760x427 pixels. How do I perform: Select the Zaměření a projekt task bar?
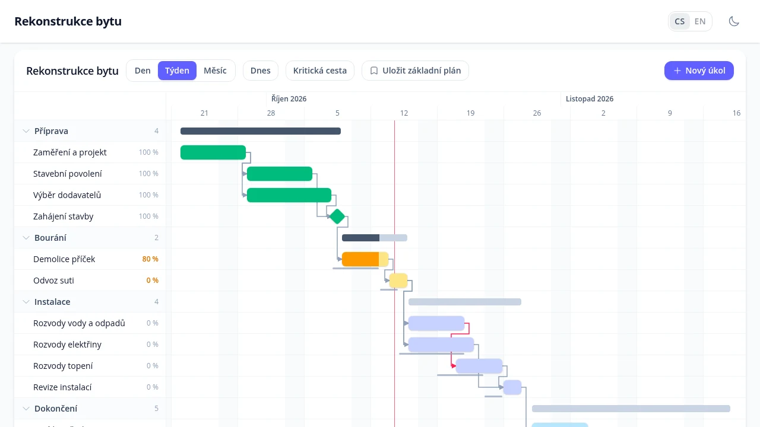[213, 152]
